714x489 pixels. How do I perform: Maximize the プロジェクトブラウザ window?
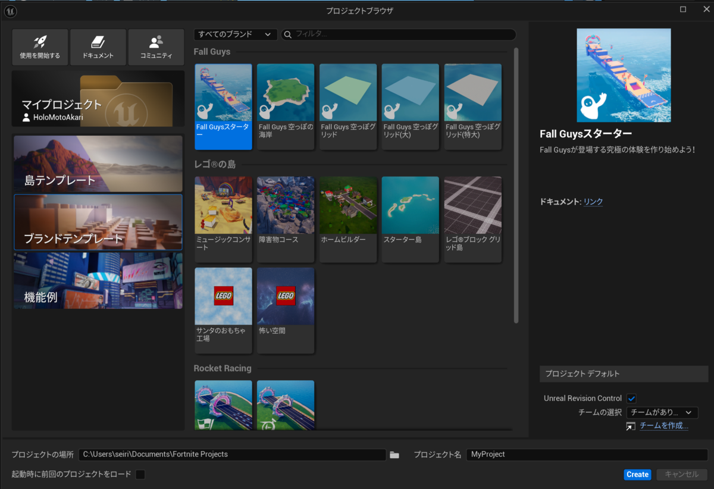tap(683, 9)
